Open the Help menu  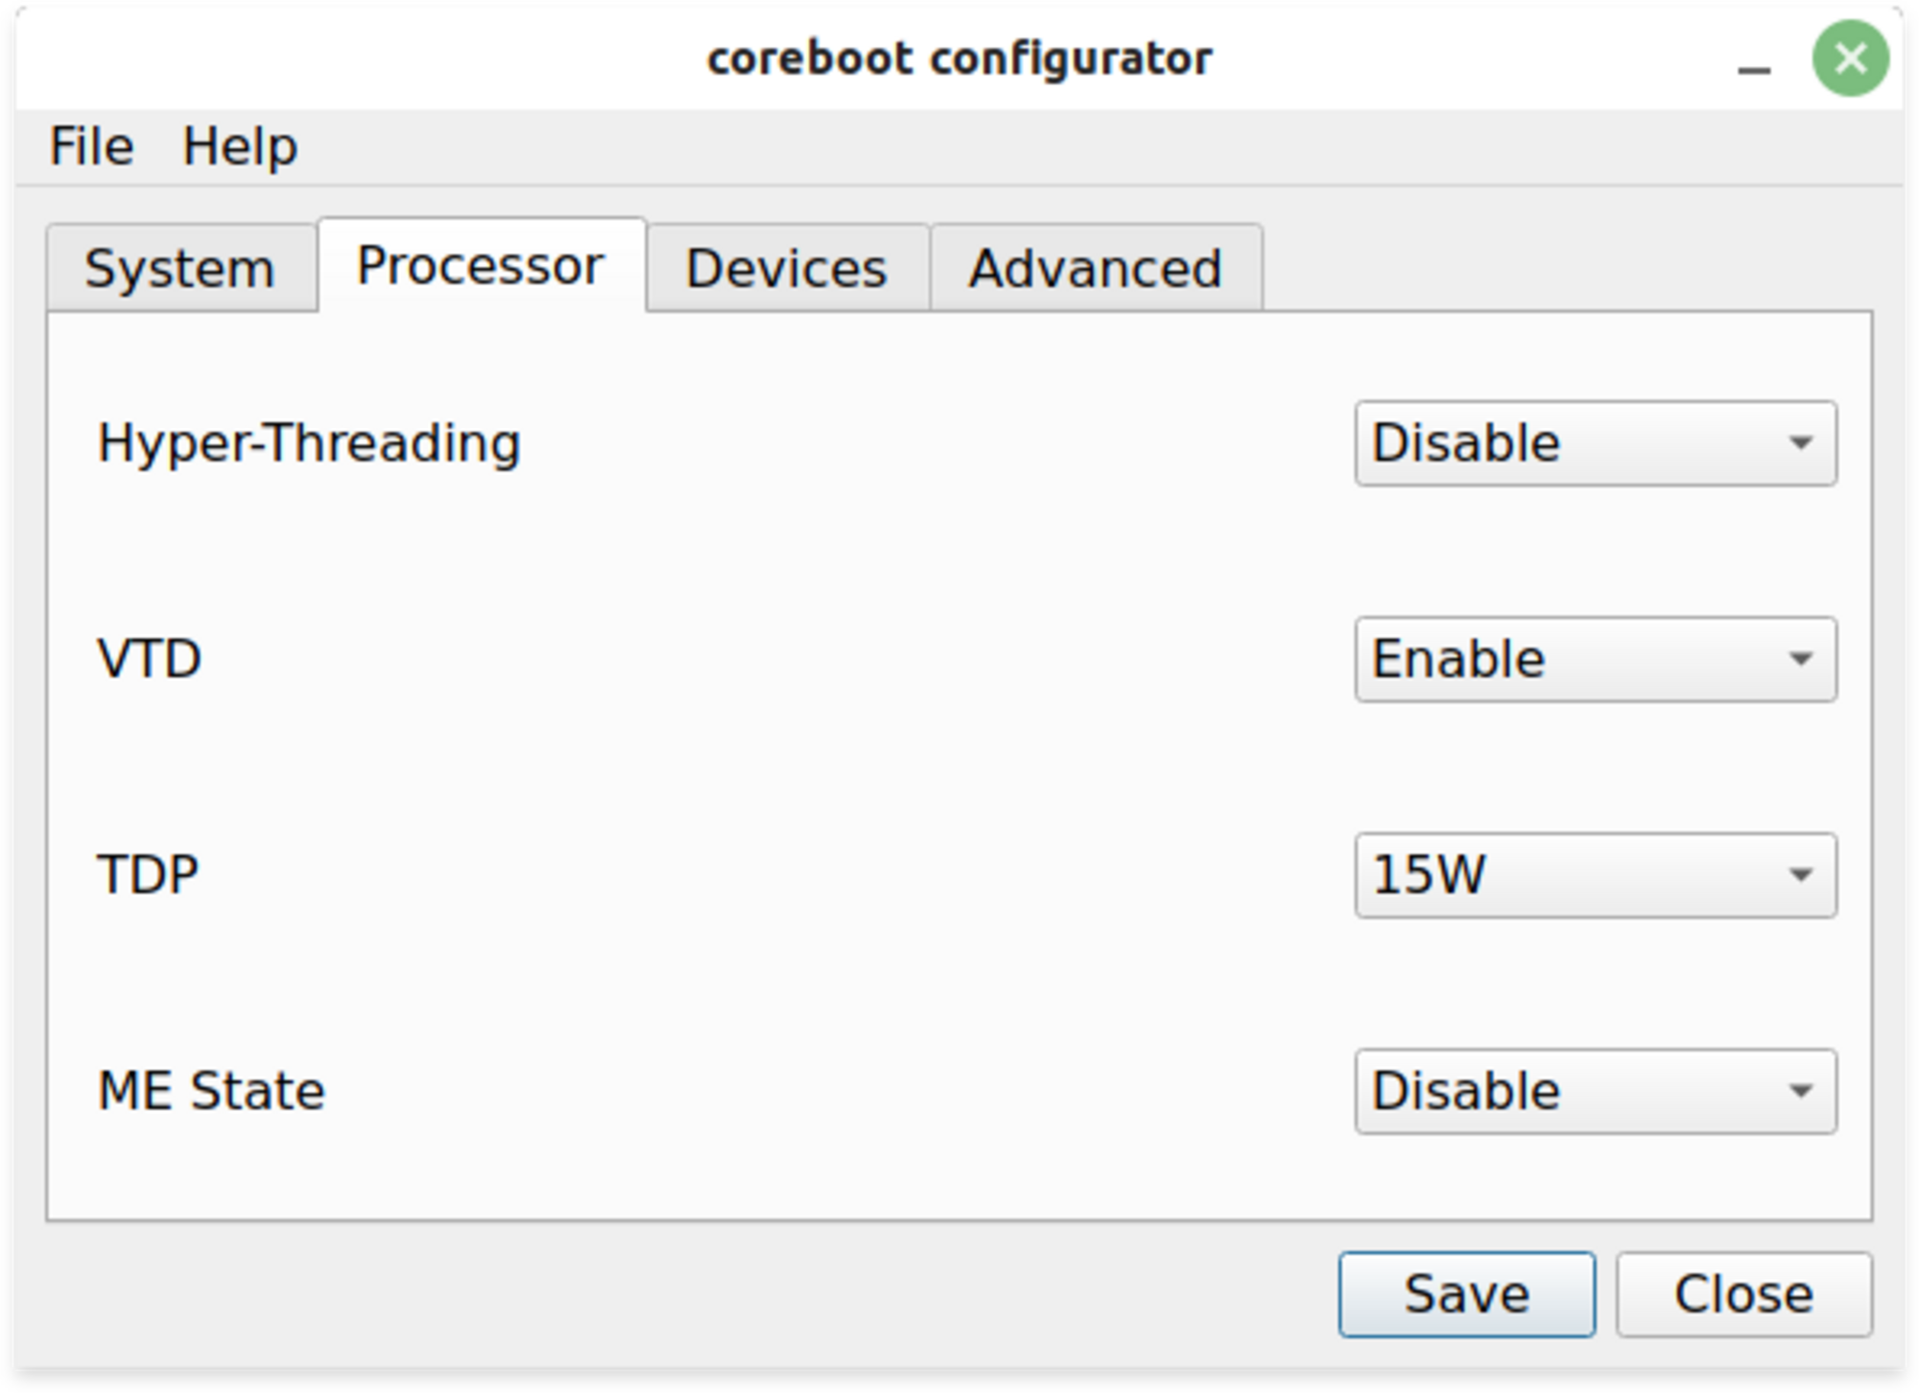tap(240, 147)
